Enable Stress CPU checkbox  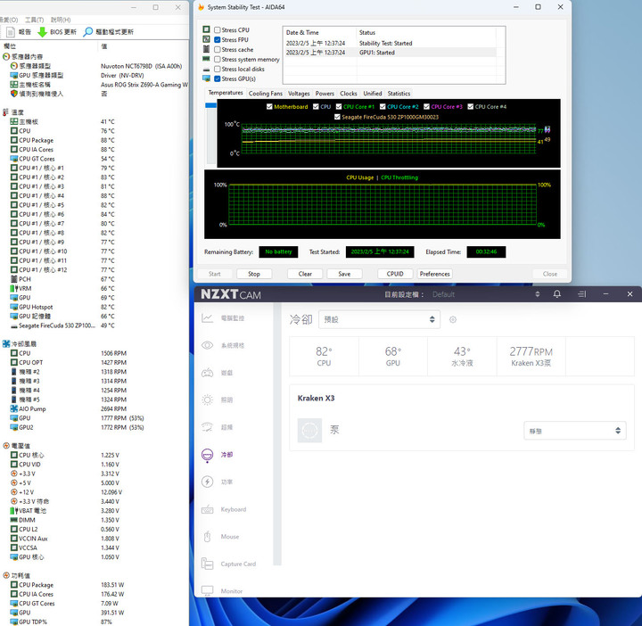click(218, 30)
